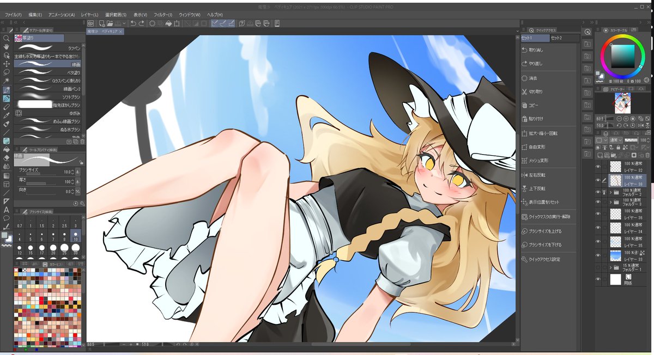Expand フォルダー 3 layer folder

point(611,202)
